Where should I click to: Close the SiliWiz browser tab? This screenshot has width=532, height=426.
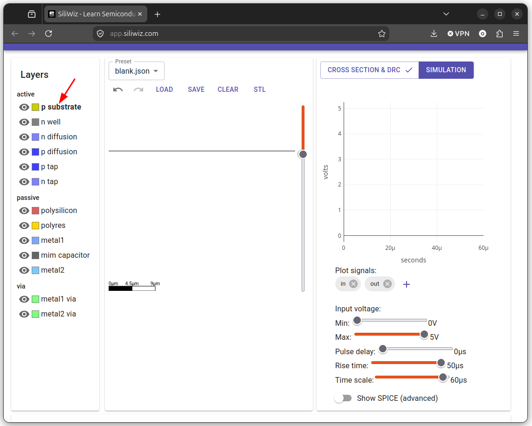[x=140, y=14]
